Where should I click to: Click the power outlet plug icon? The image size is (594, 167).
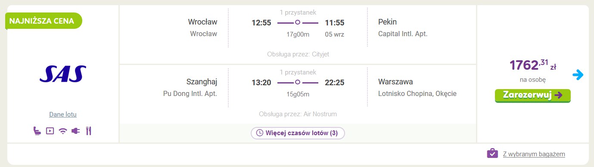point(76,131)
